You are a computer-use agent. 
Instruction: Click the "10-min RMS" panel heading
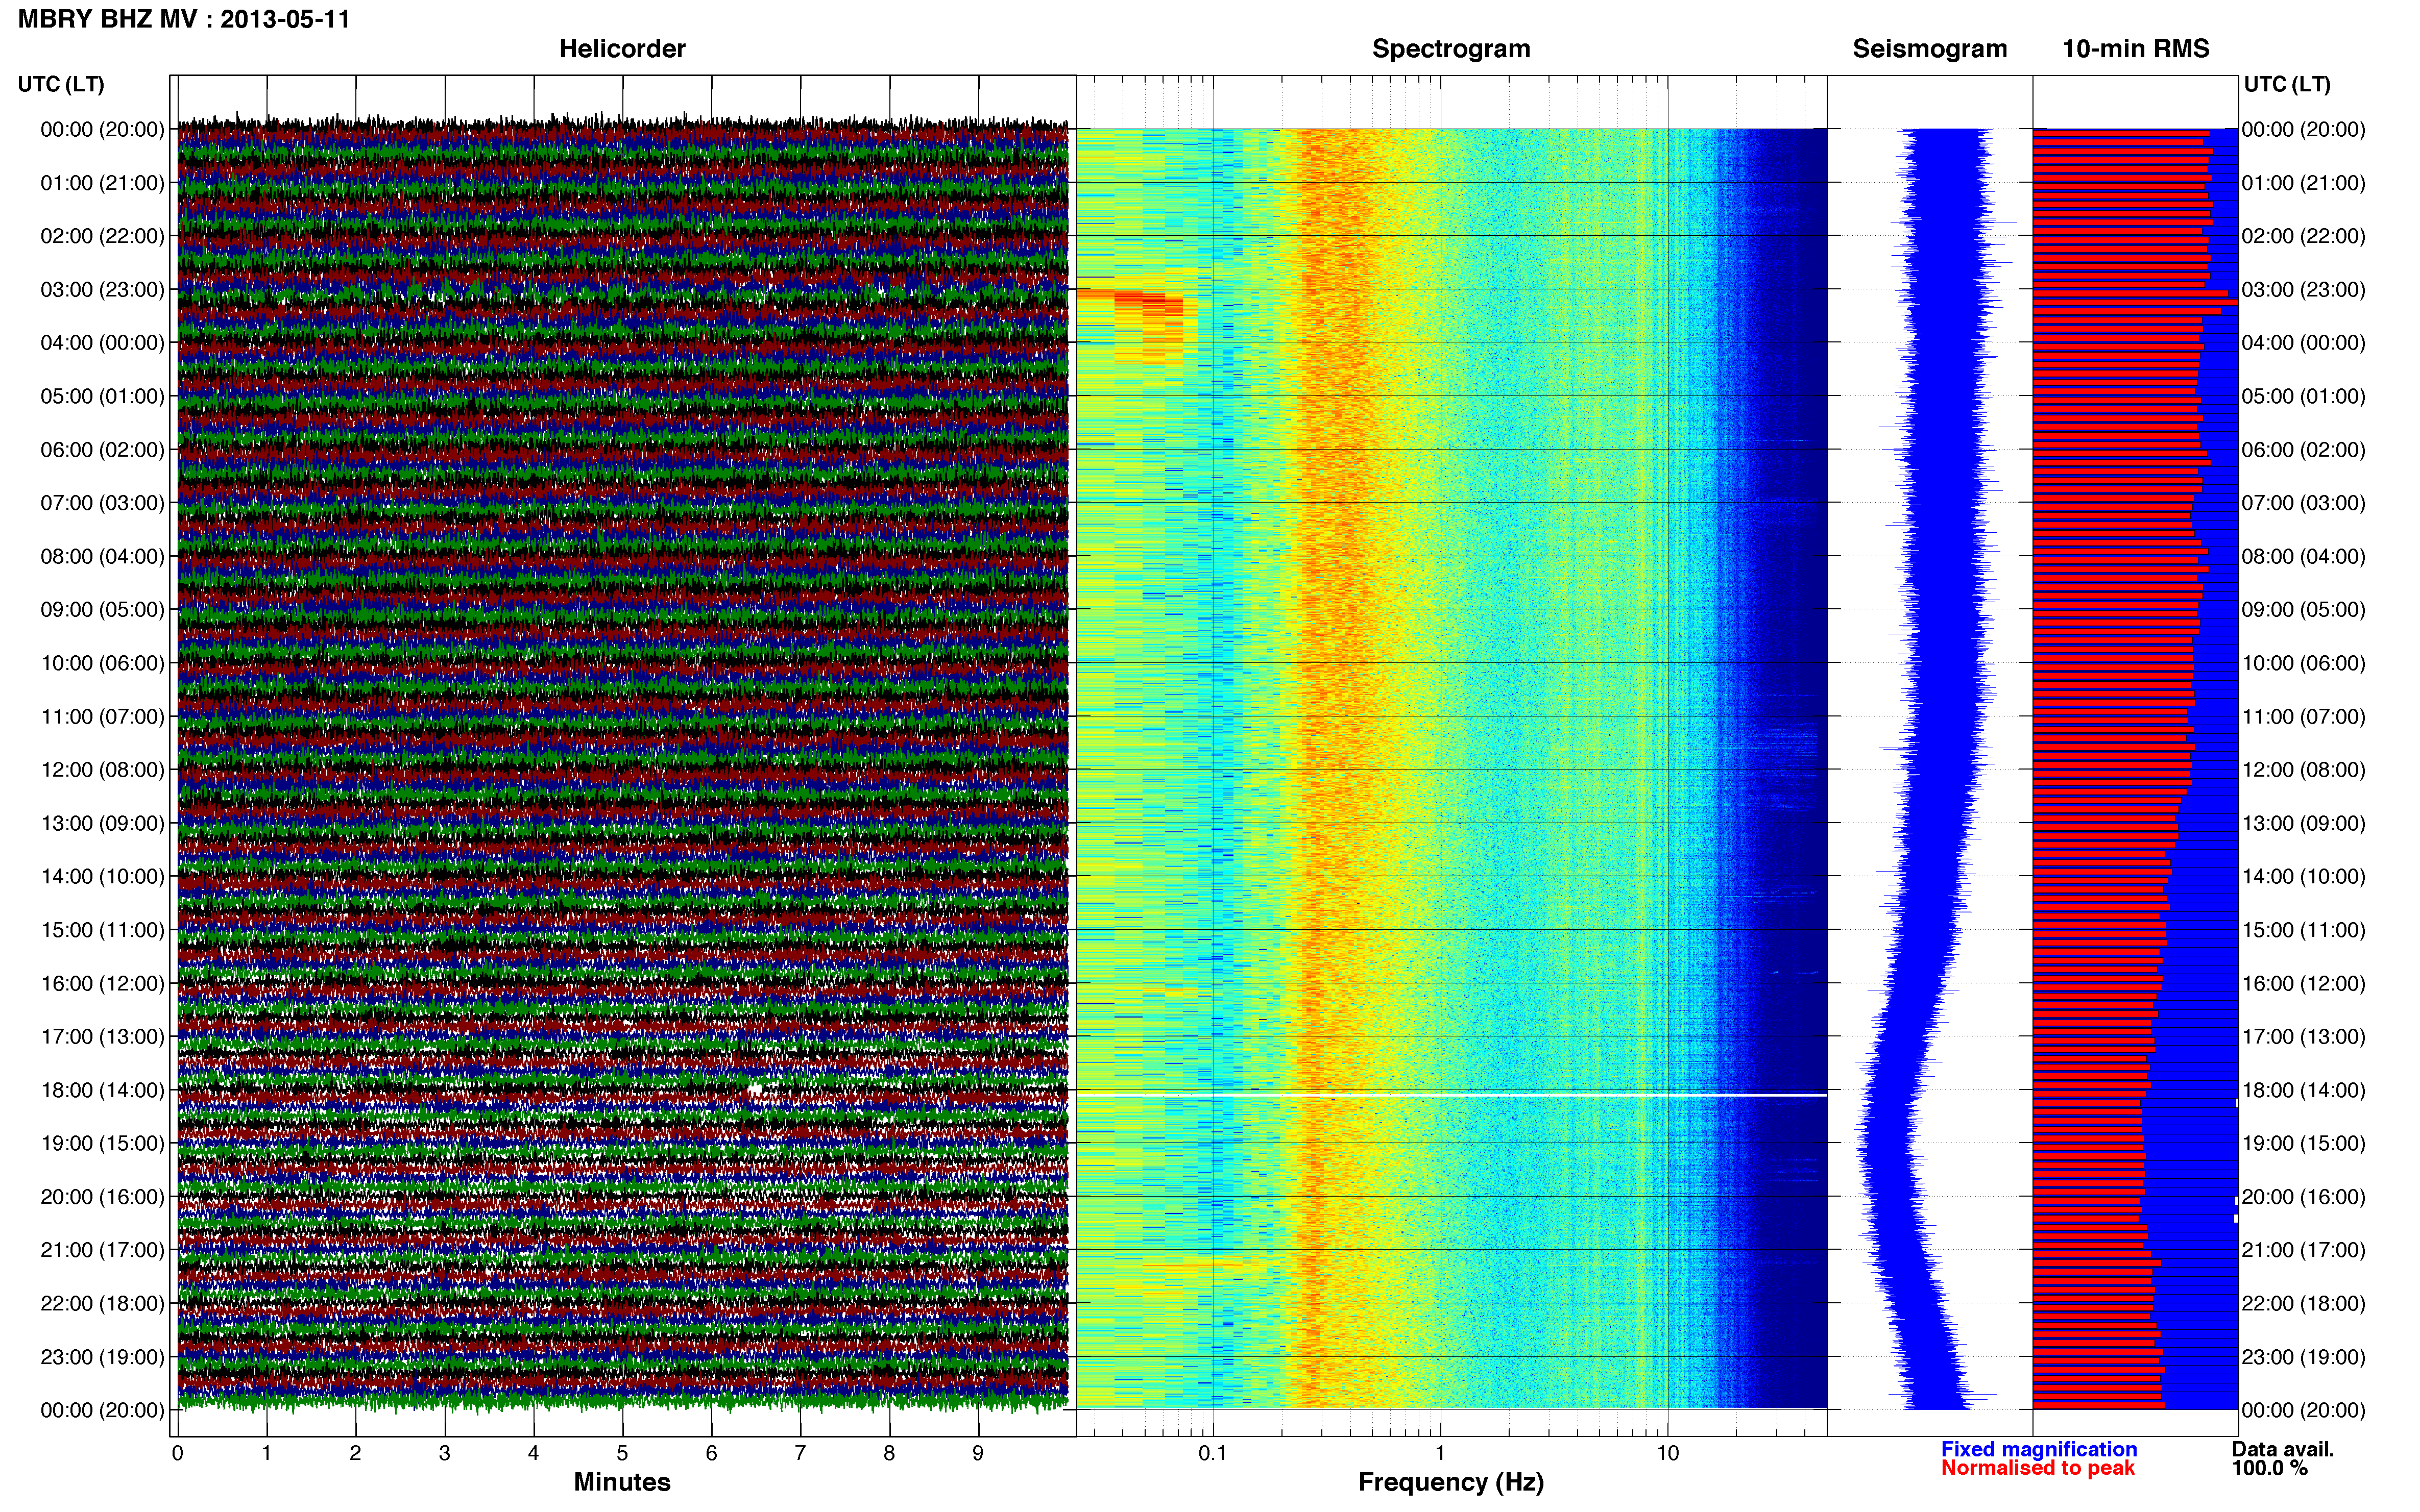coord(2136,49)
